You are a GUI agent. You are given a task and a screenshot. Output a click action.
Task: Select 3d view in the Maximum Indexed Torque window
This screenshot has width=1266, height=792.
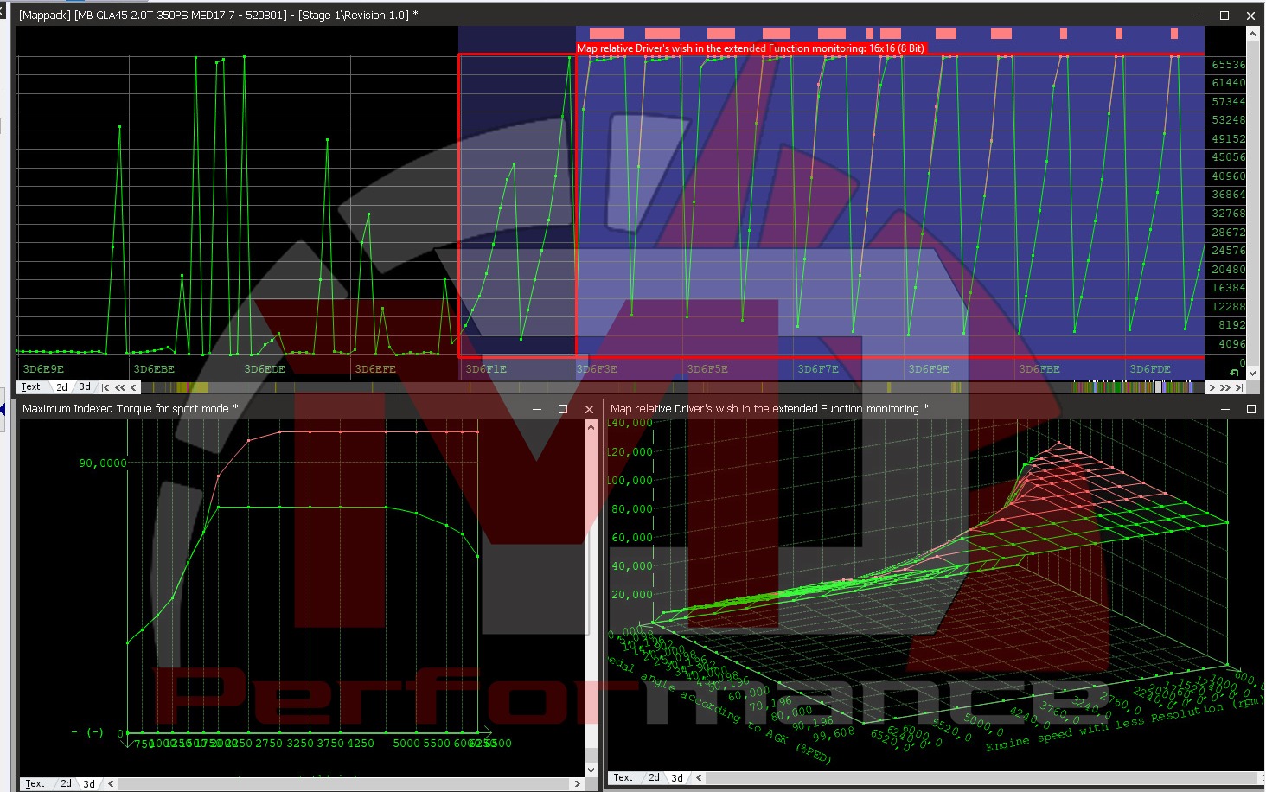[x=88, y=783]
